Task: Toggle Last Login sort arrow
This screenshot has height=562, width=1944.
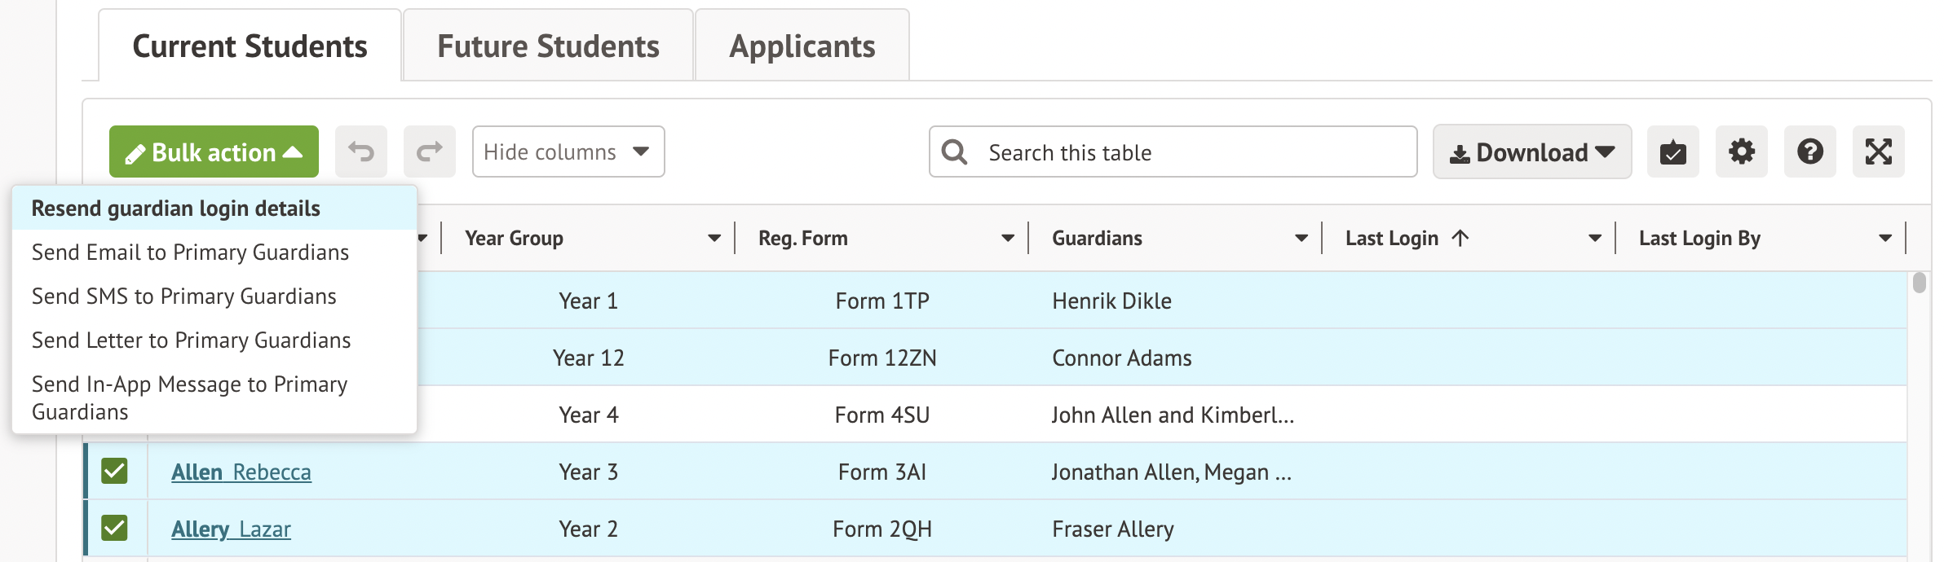Action: tap(1460, 238)
